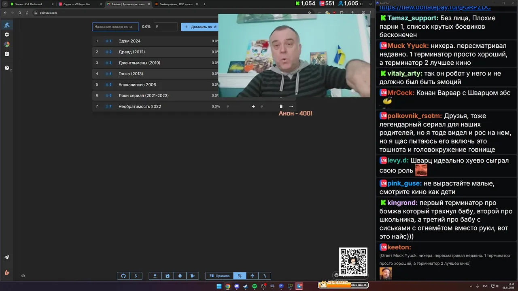The width and height of the screenshot is (518, 291).
Task: Open the clipboard history page in sidebar
Action: tap(7, 54)
